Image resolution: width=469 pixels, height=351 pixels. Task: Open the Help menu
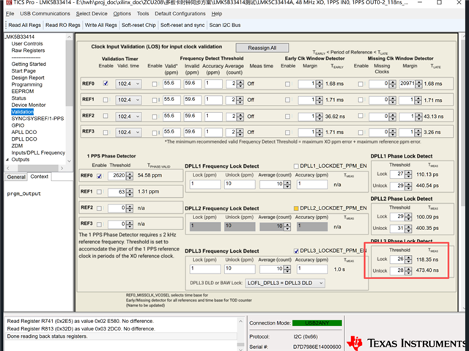pos(217,14)
